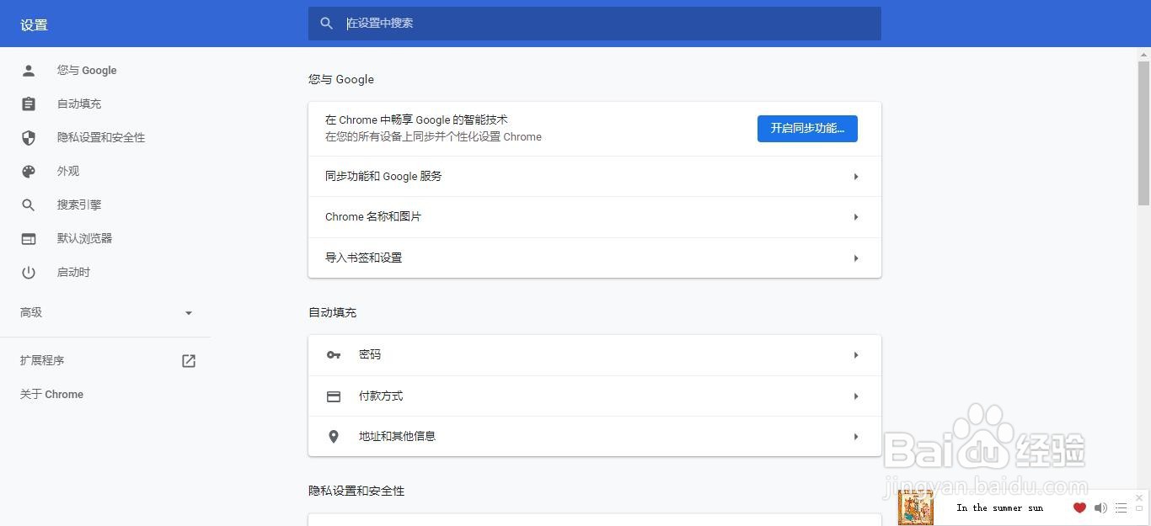Go to 隐私设置和安全性 in the sidebar
Image resolution: width=1151 pixels, height=526 pixels.
click(101, 138)
